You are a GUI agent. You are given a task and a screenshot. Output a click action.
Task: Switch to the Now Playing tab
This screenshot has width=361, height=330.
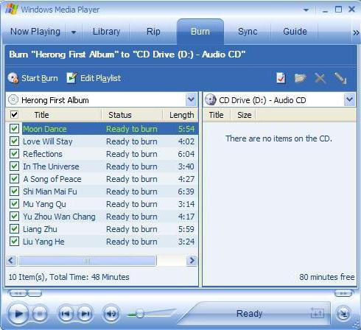(35, 32)
